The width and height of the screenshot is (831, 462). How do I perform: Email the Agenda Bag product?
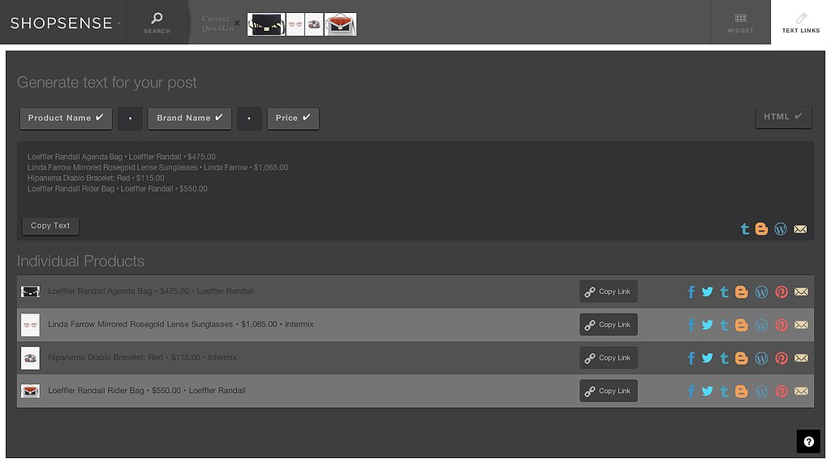coord(801,291)
